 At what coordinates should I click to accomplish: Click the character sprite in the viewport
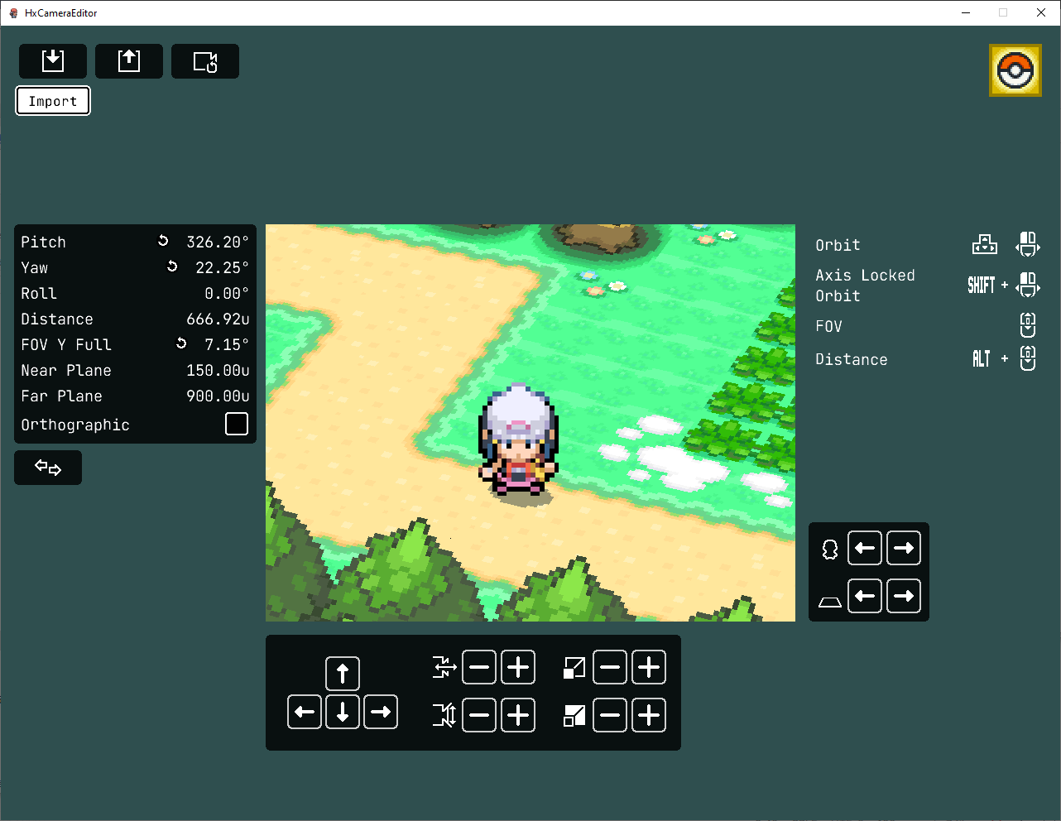click(518, 440)
